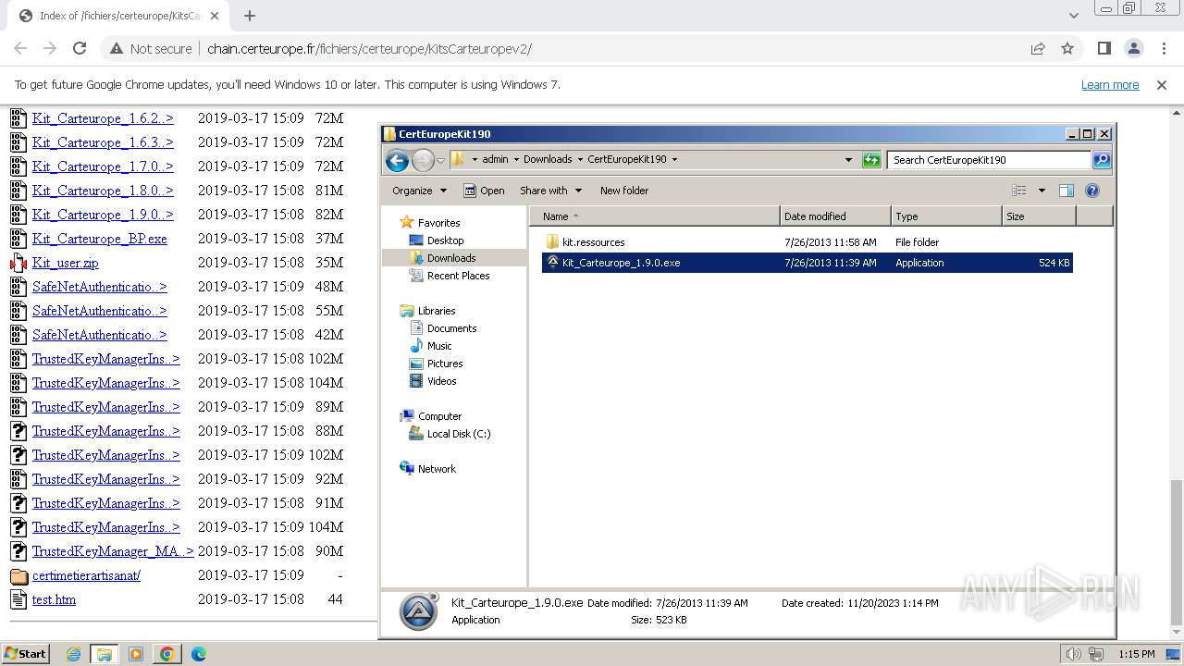This screenshot has width=1184, height=666.
Task: Select Desktop under Favorites
Action: [445, 240]
